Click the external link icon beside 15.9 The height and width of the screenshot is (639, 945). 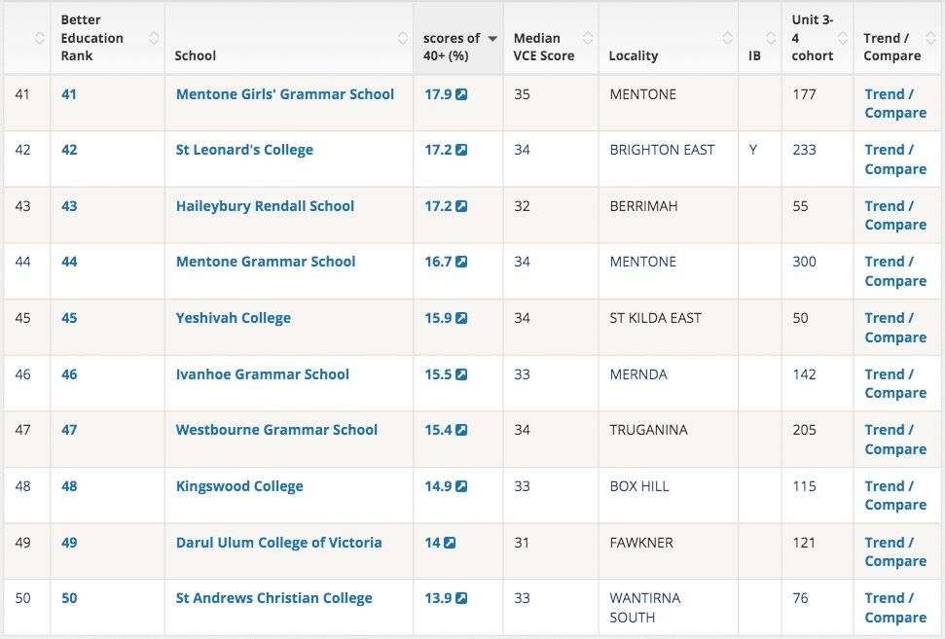(461, 318)
